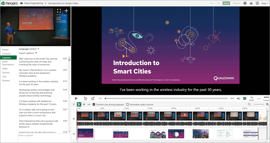This screenshot has width=270, height=143.
Task: Switch to the Slides tab
Action: click(x=5, y=68)
